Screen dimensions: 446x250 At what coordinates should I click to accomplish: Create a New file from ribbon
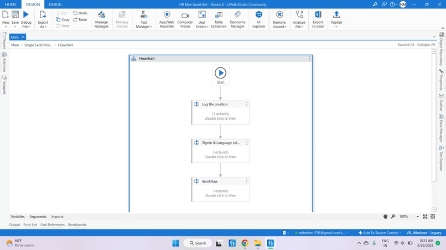[6, 19]
